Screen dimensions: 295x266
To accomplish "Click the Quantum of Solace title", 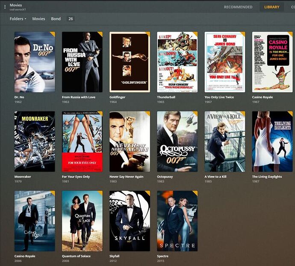I will tap(76, 256).
